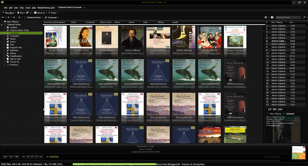This screenshot has height=166, width=308.
Task: Collapse the Classical Music tree node
Action: coord(2,25)
